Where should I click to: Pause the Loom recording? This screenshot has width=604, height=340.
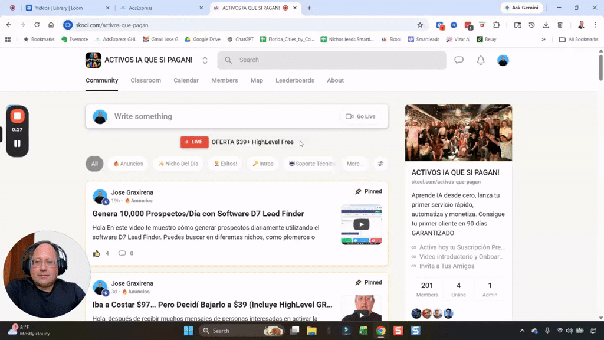click(x=17, y=143)
